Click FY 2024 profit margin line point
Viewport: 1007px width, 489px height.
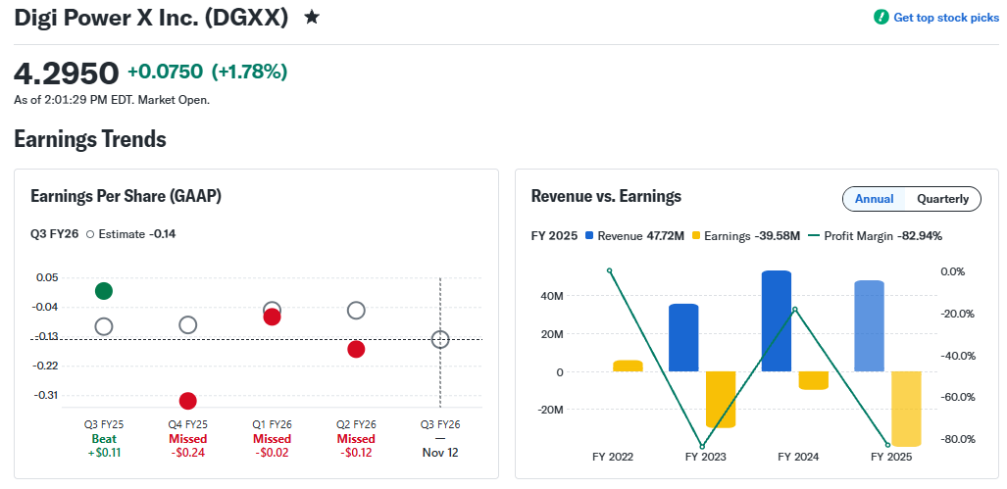[795, 310]
